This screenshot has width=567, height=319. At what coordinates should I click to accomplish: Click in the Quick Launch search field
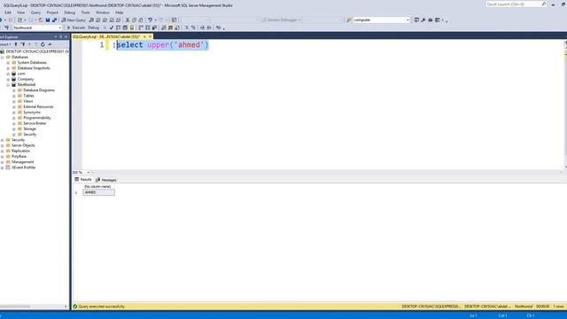pyautogui.click(x=513, y=4)
